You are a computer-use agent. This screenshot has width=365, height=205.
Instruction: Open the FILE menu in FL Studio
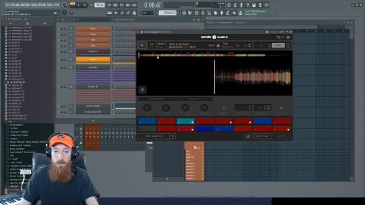pyautogui.click(x=7, y=5)
